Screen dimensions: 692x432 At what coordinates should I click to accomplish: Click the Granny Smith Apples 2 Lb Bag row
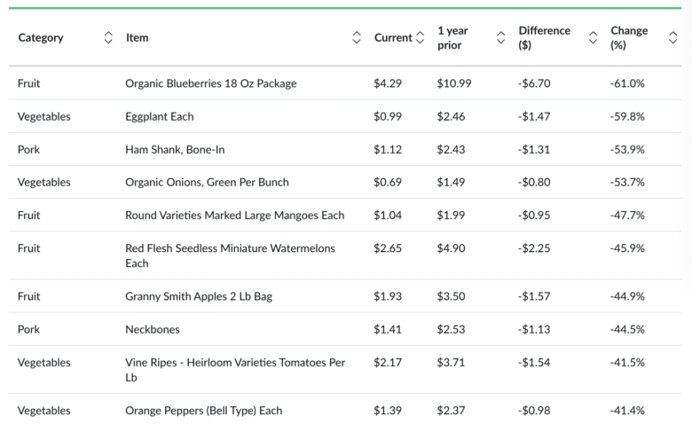click(199, 296)
